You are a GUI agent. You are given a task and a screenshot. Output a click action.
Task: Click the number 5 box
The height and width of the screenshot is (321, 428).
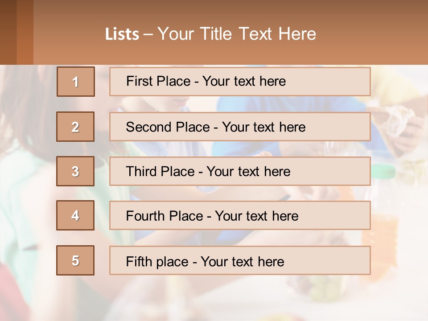[x=75, y=260]
